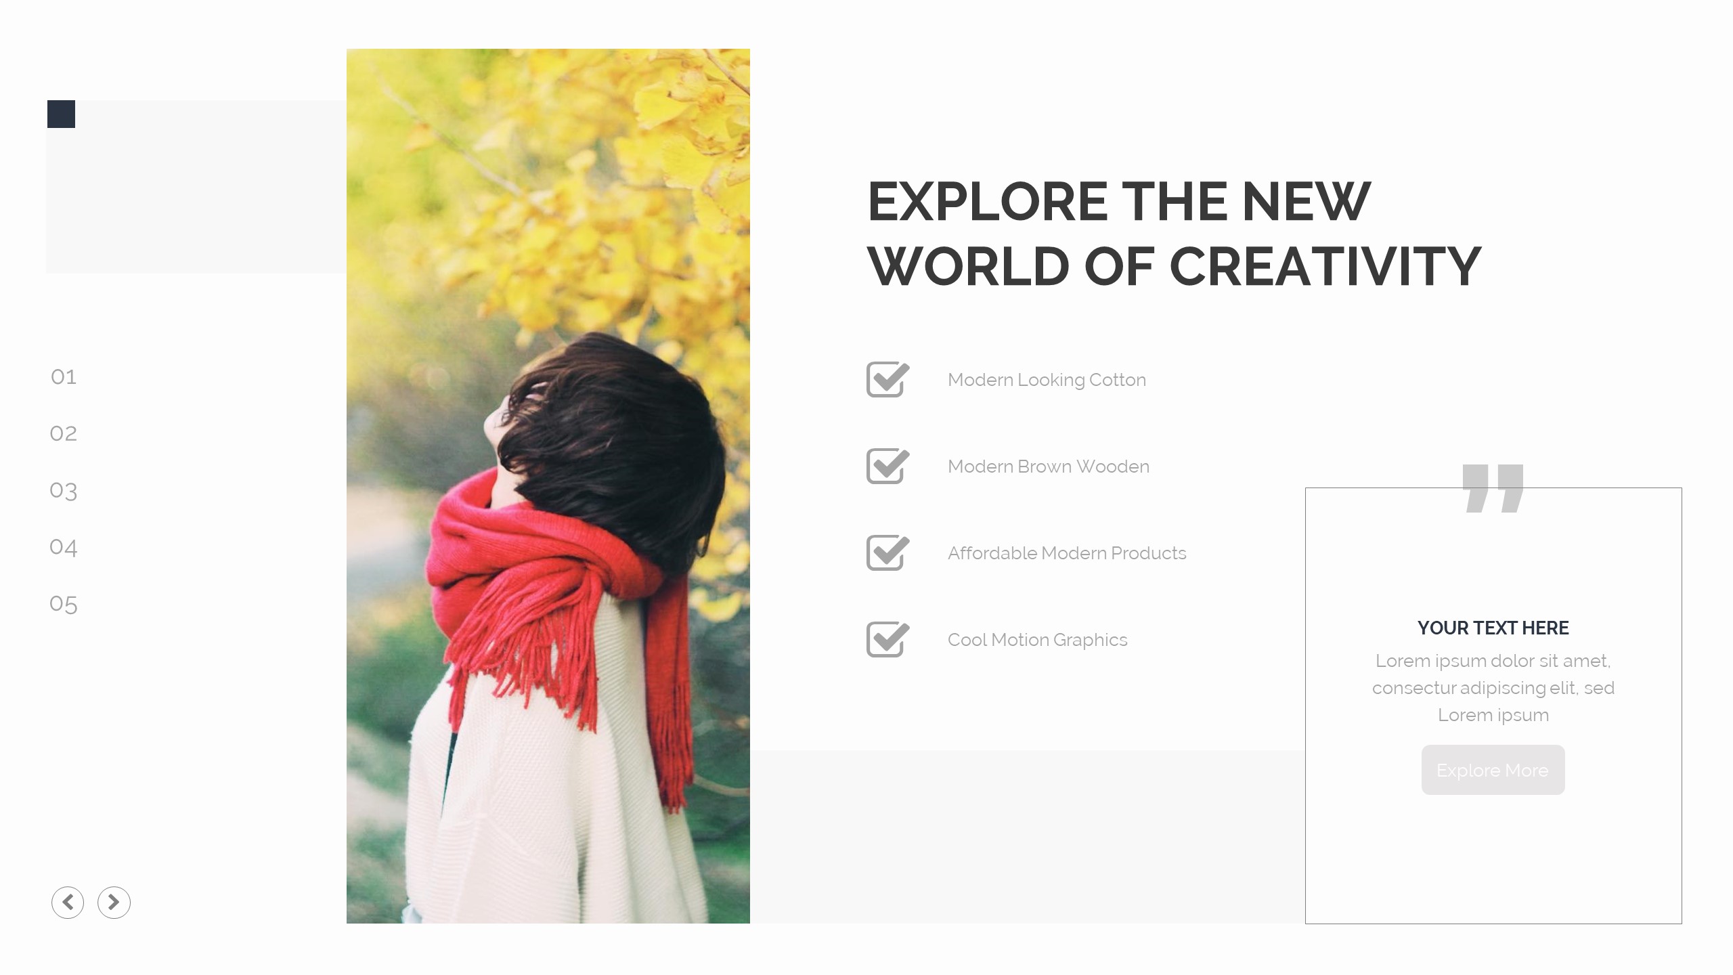Image resolution: width=1733 pixels, height=975 pixels.
Task: Click the Cool Motion Graphics label
Action: coord(1037,640)
